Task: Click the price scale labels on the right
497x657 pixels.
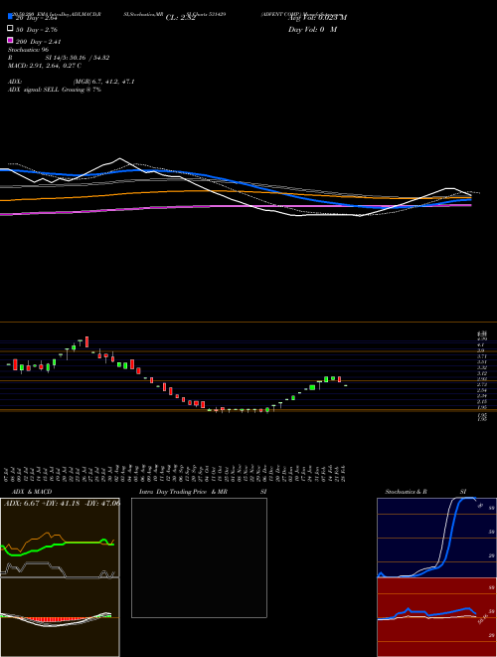Action: pyautogui.click(x=482, y=376)
